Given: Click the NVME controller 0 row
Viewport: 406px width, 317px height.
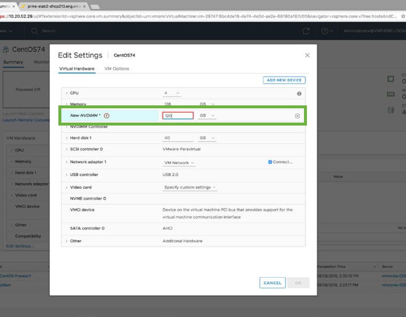Looking at the screenshot, I should (x=183, y=199).
